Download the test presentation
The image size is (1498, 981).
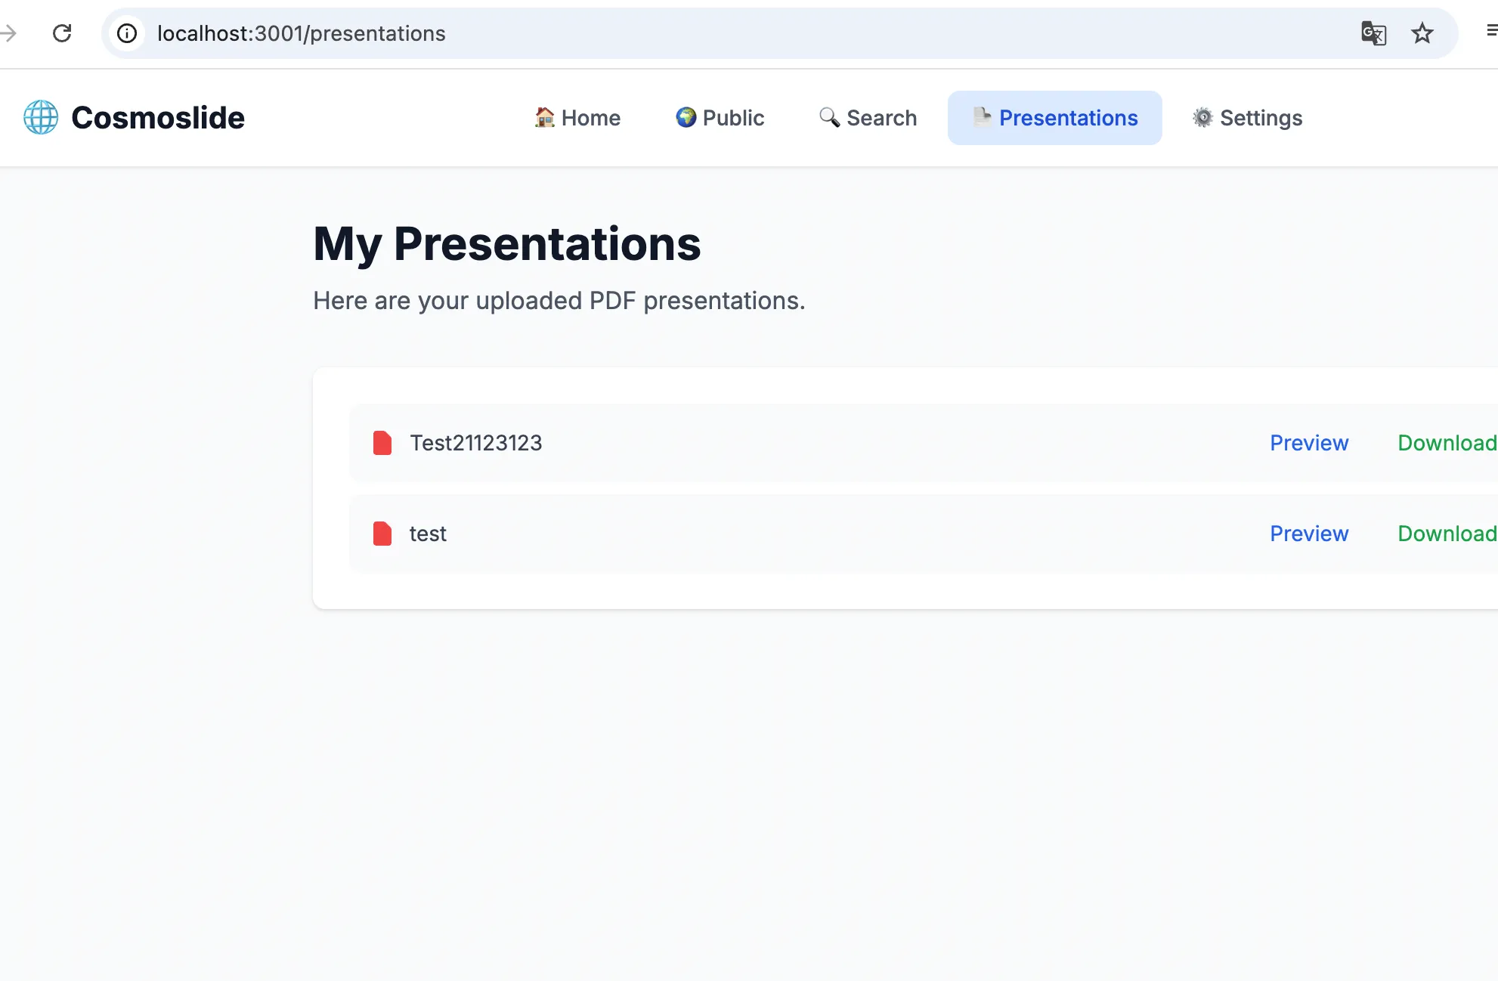click(1446, 534)
